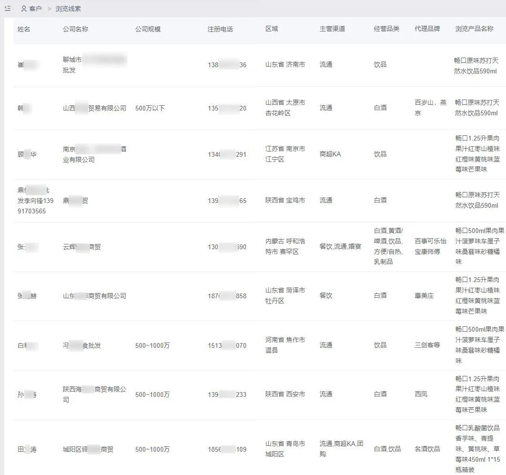
Task: Click 餐饮 channel in 惠美庄 row
Action: tap(326, 295)
